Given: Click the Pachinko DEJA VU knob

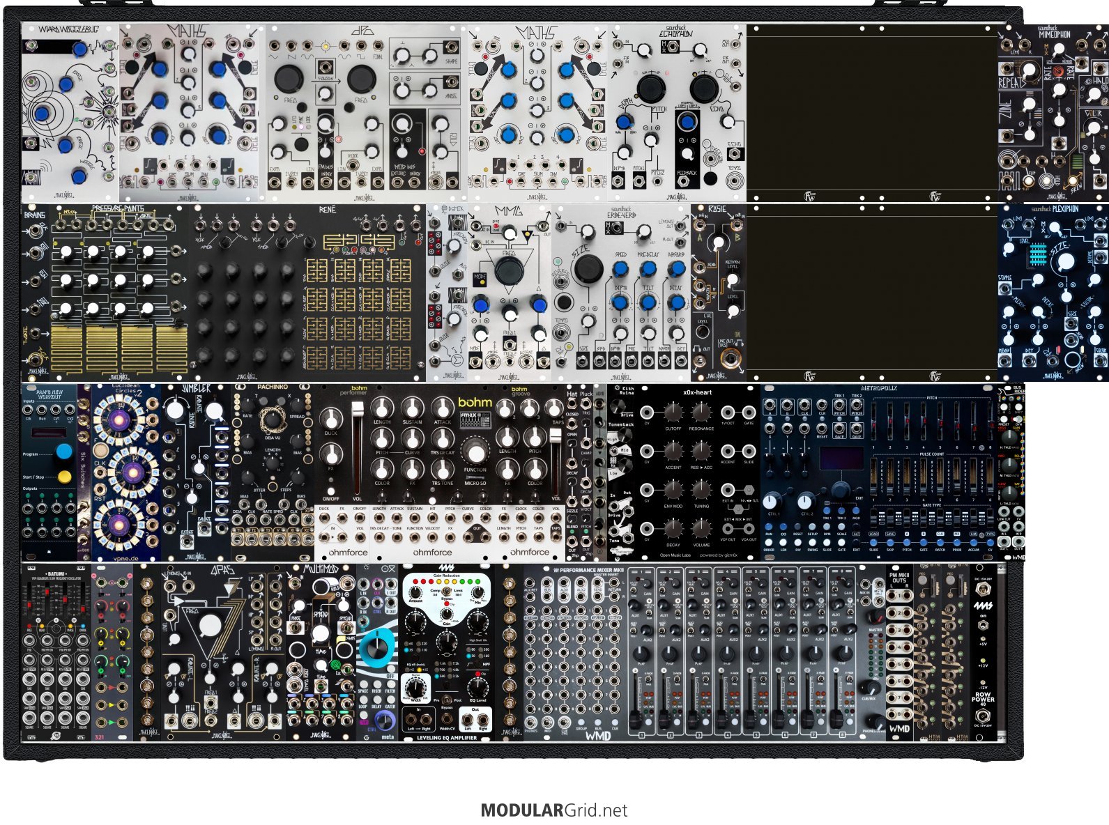Looking at the screenshot, I should [273, 421].
